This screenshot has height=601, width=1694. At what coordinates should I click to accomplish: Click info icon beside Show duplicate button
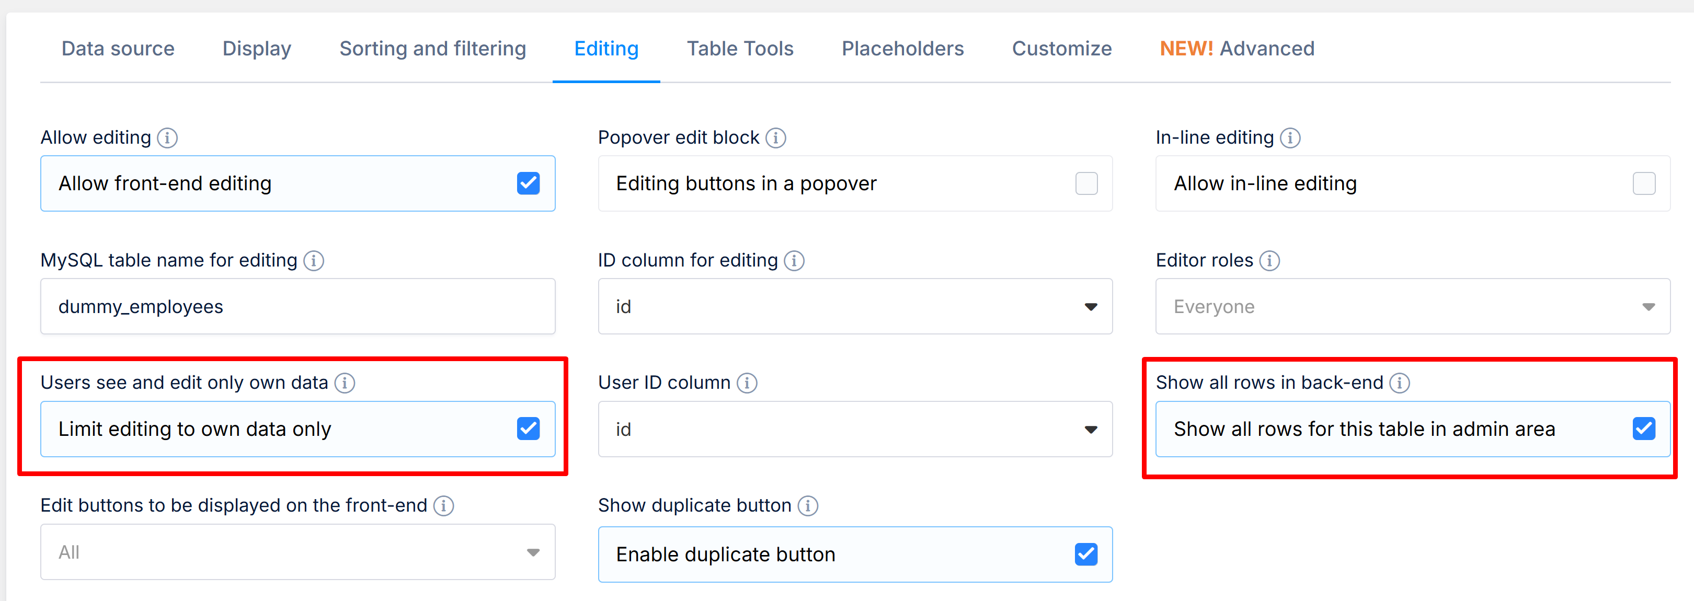(808, 506)
